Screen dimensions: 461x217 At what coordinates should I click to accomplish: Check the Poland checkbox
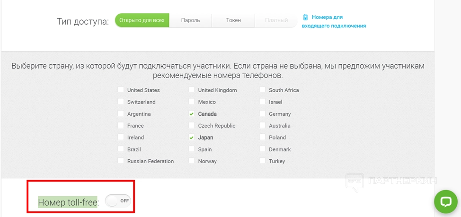pyautogui.click(x=263, y=137)
